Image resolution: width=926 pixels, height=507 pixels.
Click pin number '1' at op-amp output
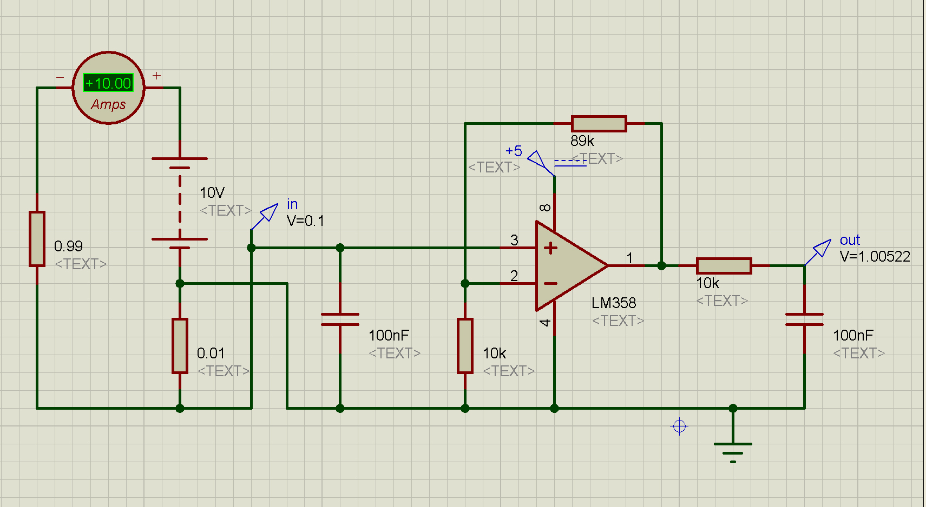629,258
